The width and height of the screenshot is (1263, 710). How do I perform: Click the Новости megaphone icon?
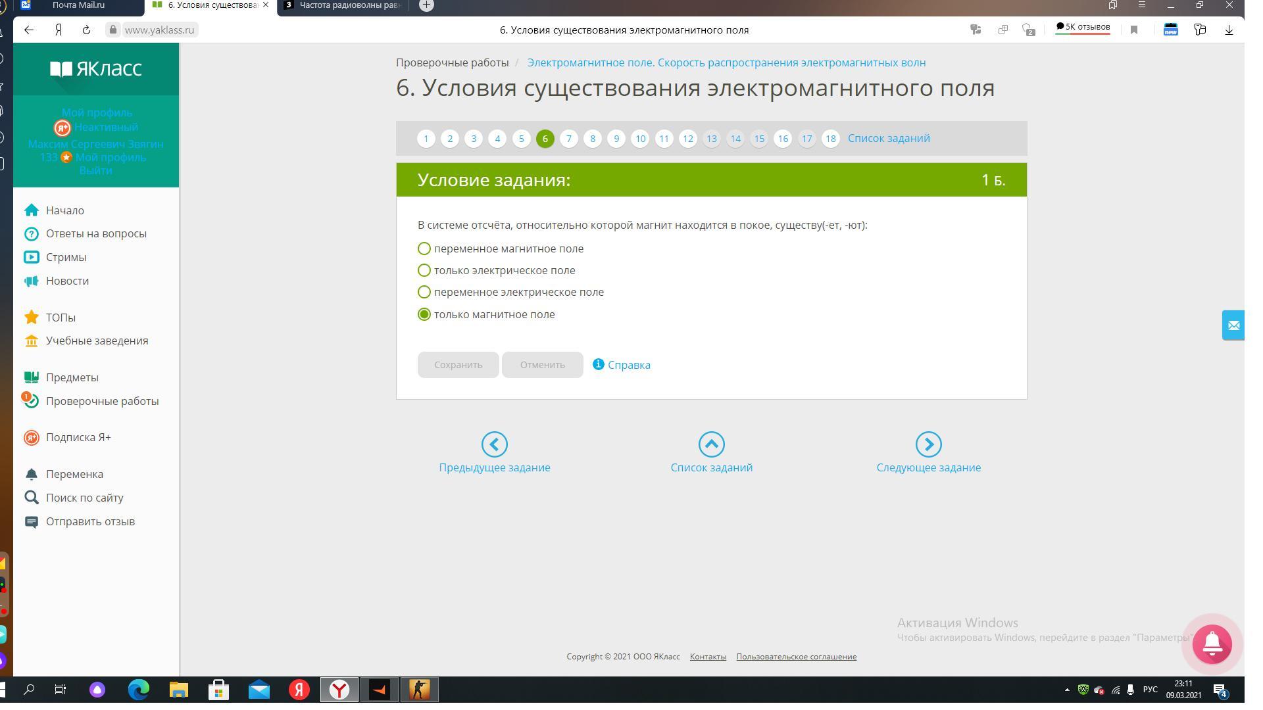point(31,281)
